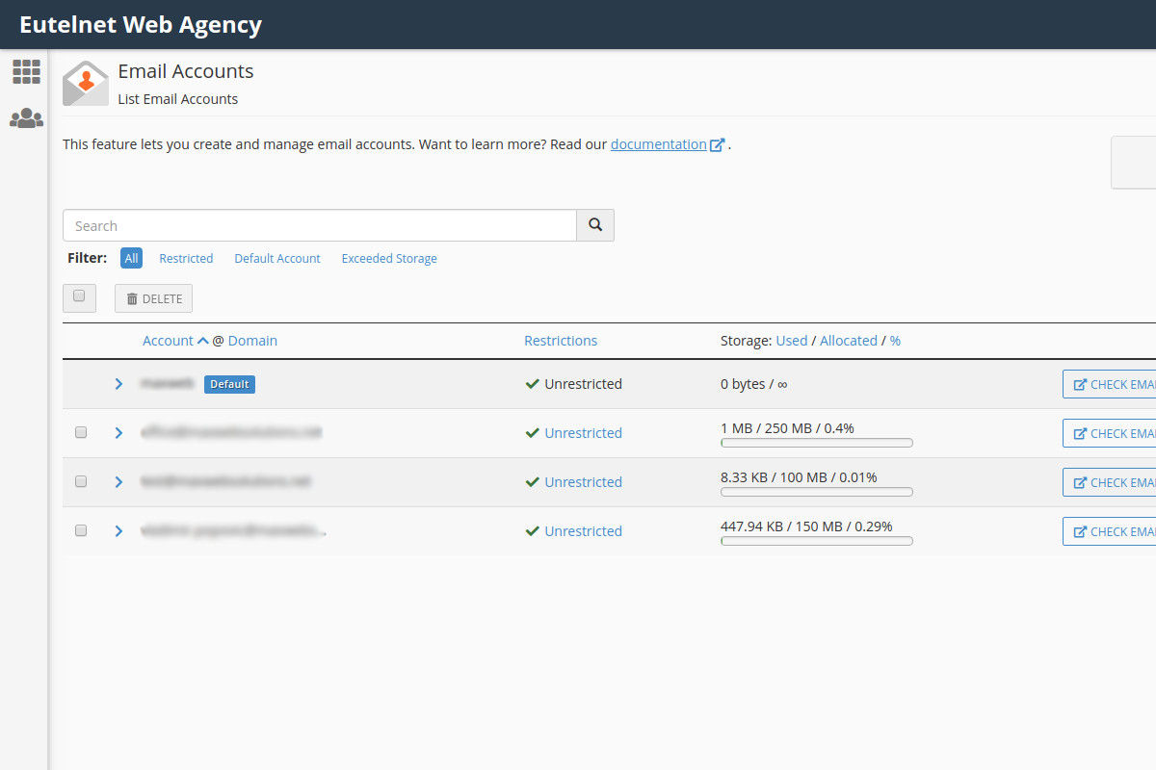Click the Unrestricted text in Default row
The image size is (1156, 770).
click(584, 384)
